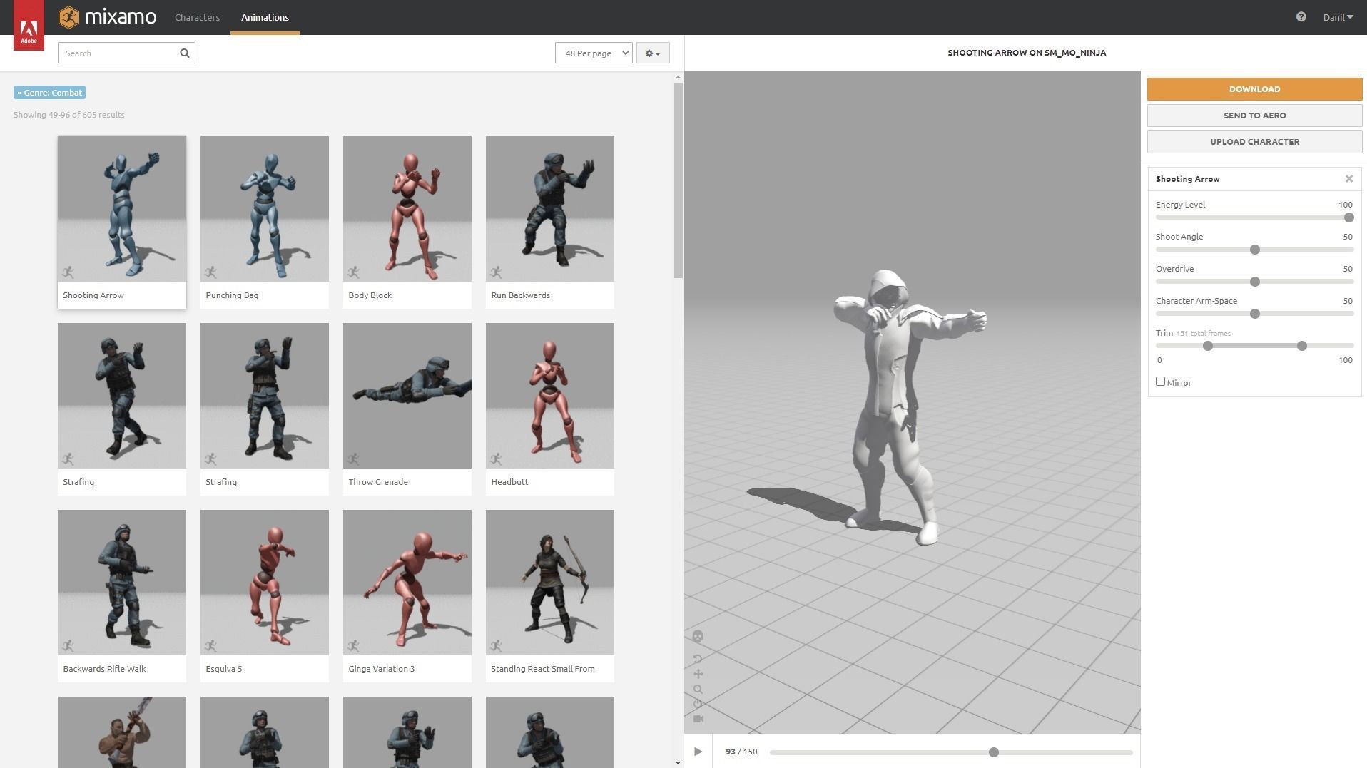This screenshot has width=1367, height=768.
Task: Switch to the Animations tab
Action: coord(265,17)
